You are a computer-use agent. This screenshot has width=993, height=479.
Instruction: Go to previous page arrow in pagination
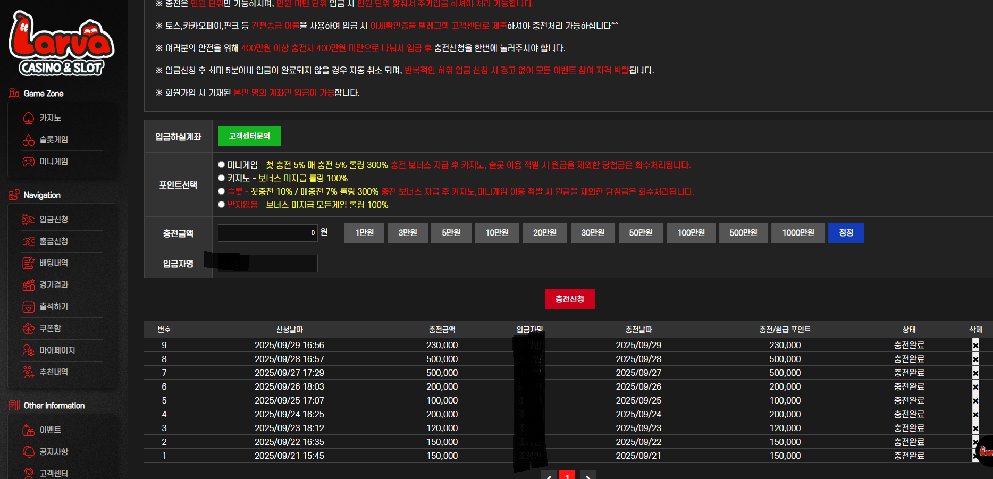[549, 475]
